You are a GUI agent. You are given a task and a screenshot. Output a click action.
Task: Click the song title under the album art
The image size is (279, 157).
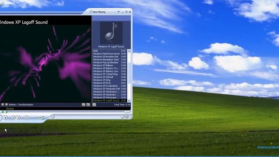point(111,47)
